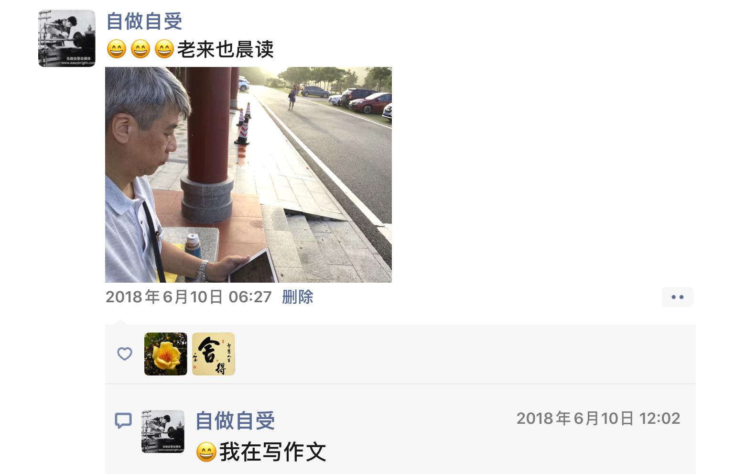The height and width of the screenshot is (474, 734).
Task: Open the yellow flower liker avatar
Action: (166, 354)
